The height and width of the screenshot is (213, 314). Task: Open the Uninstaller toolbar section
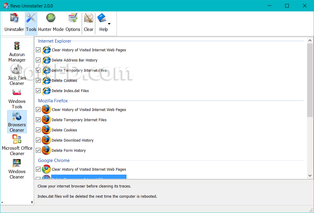(14, 23)
